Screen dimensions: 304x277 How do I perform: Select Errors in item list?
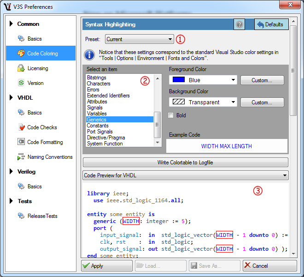120,90
